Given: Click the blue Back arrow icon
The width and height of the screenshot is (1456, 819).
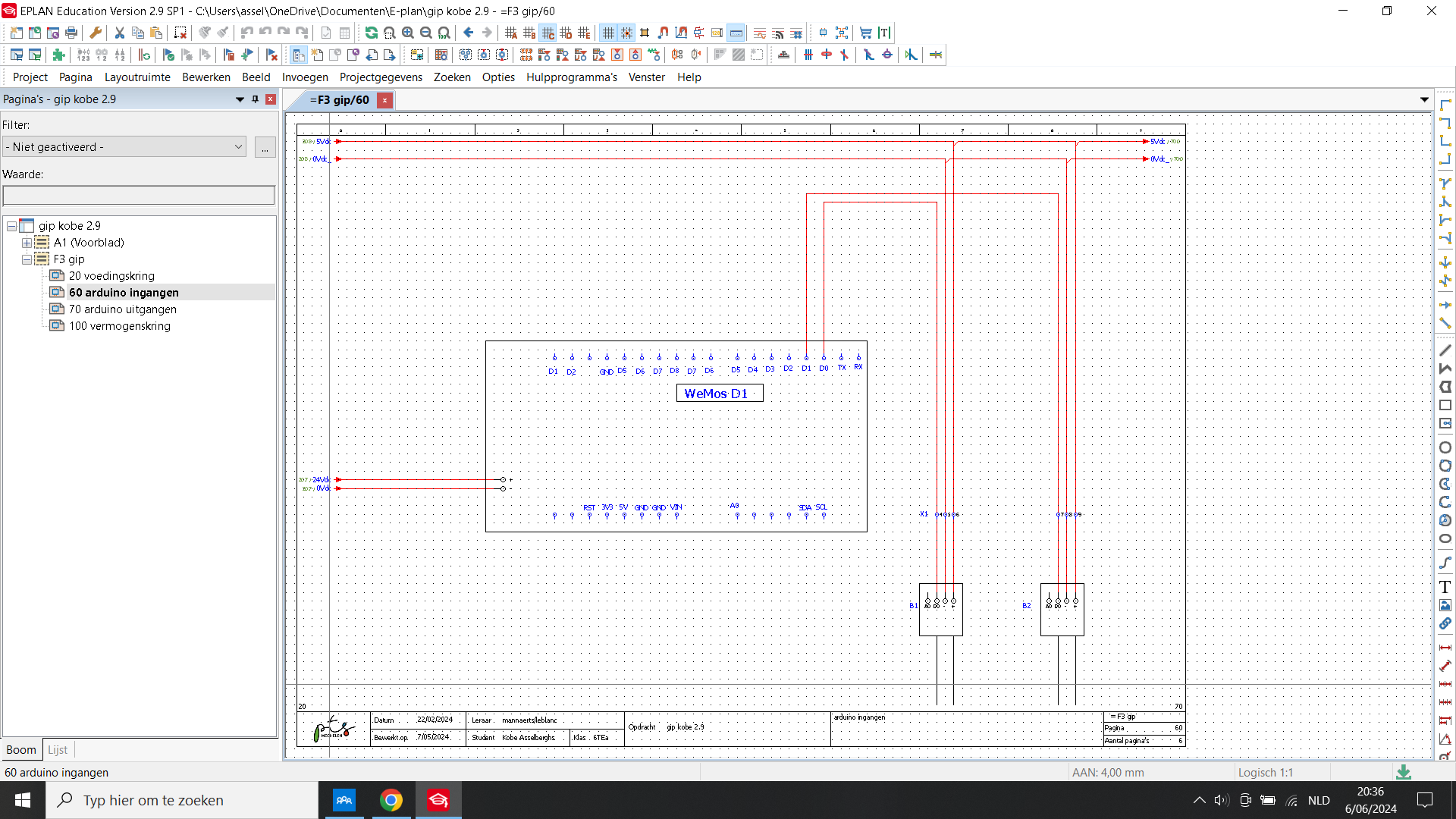Looking at the screenshot, I should pyautogui.click(x=468, y=33).
